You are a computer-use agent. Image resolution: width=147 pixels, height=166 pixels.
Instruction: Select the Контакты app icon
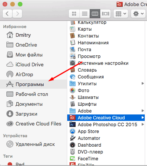(73, 36)
